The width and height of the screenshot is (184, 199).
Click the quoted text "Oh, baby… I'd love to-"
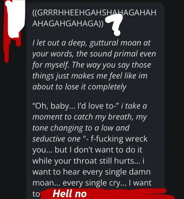point(76,106)
